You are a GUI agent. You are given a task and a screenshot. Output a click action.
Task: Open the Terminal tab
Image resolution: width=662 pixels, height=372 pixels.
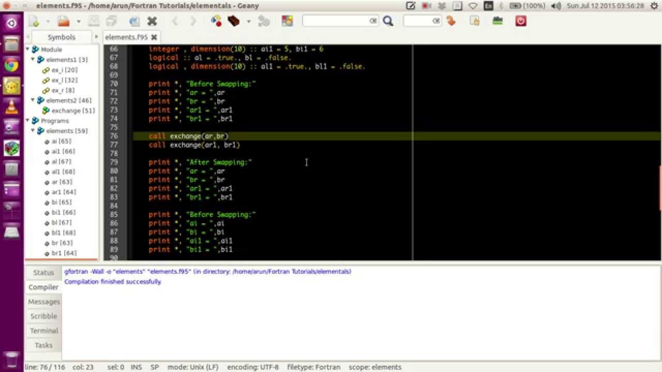point(43,331)
